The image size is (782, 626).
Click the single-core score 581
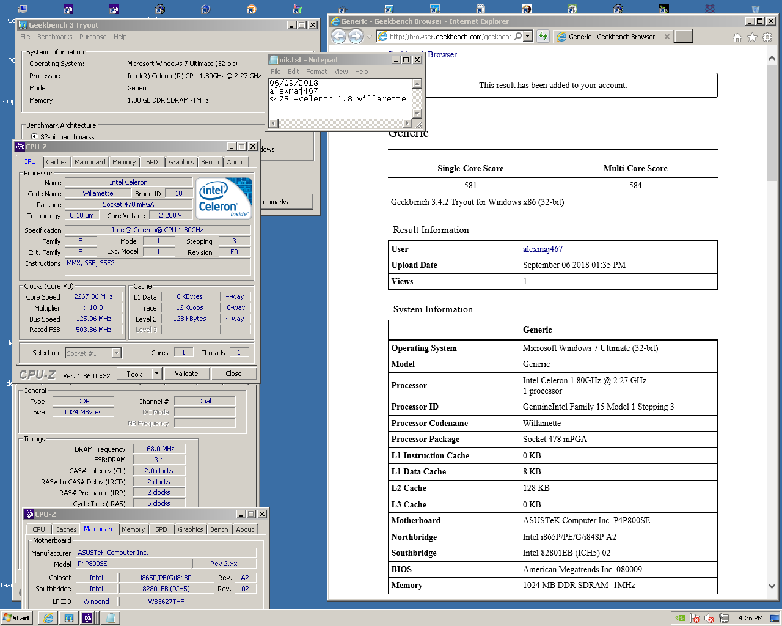point(470,185)
